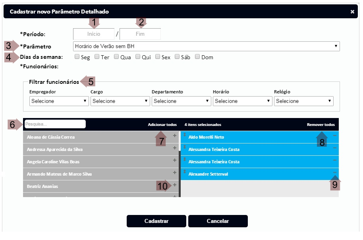Enable the Qua weekday checkbox
Screen dimensions: 363x240
point(116,57)
